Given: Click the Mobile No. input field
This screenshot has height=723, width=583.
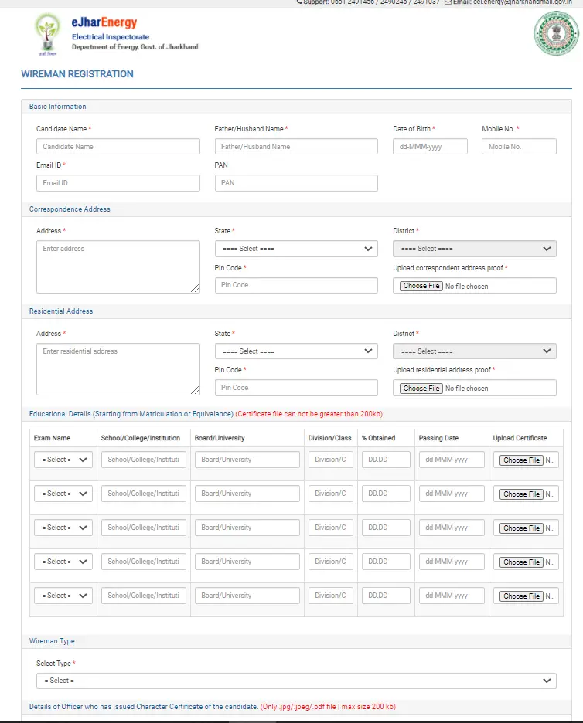Looking at the screenshot, I should tap(519, 147).
